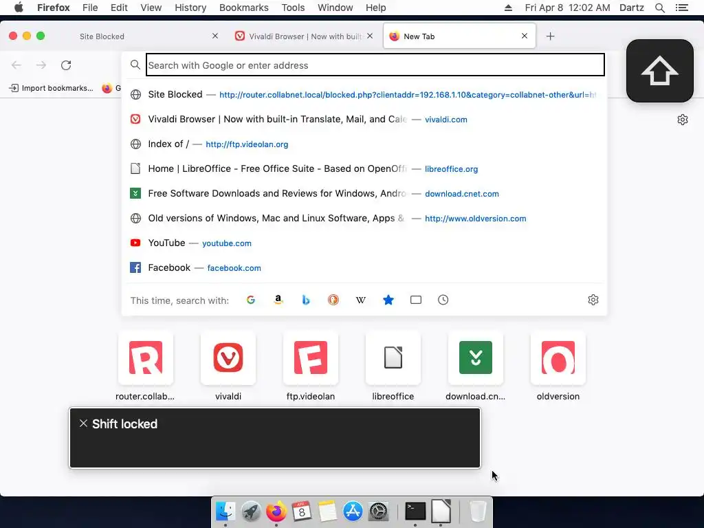Click Import bookmarks toolbar button

(51, 88)
